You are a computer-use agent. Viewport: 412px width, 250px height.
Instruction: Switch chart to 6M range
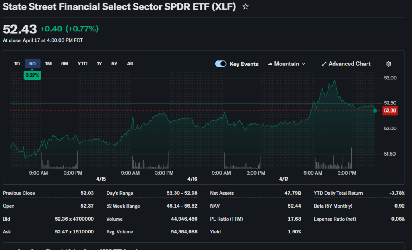coord(64,63)
